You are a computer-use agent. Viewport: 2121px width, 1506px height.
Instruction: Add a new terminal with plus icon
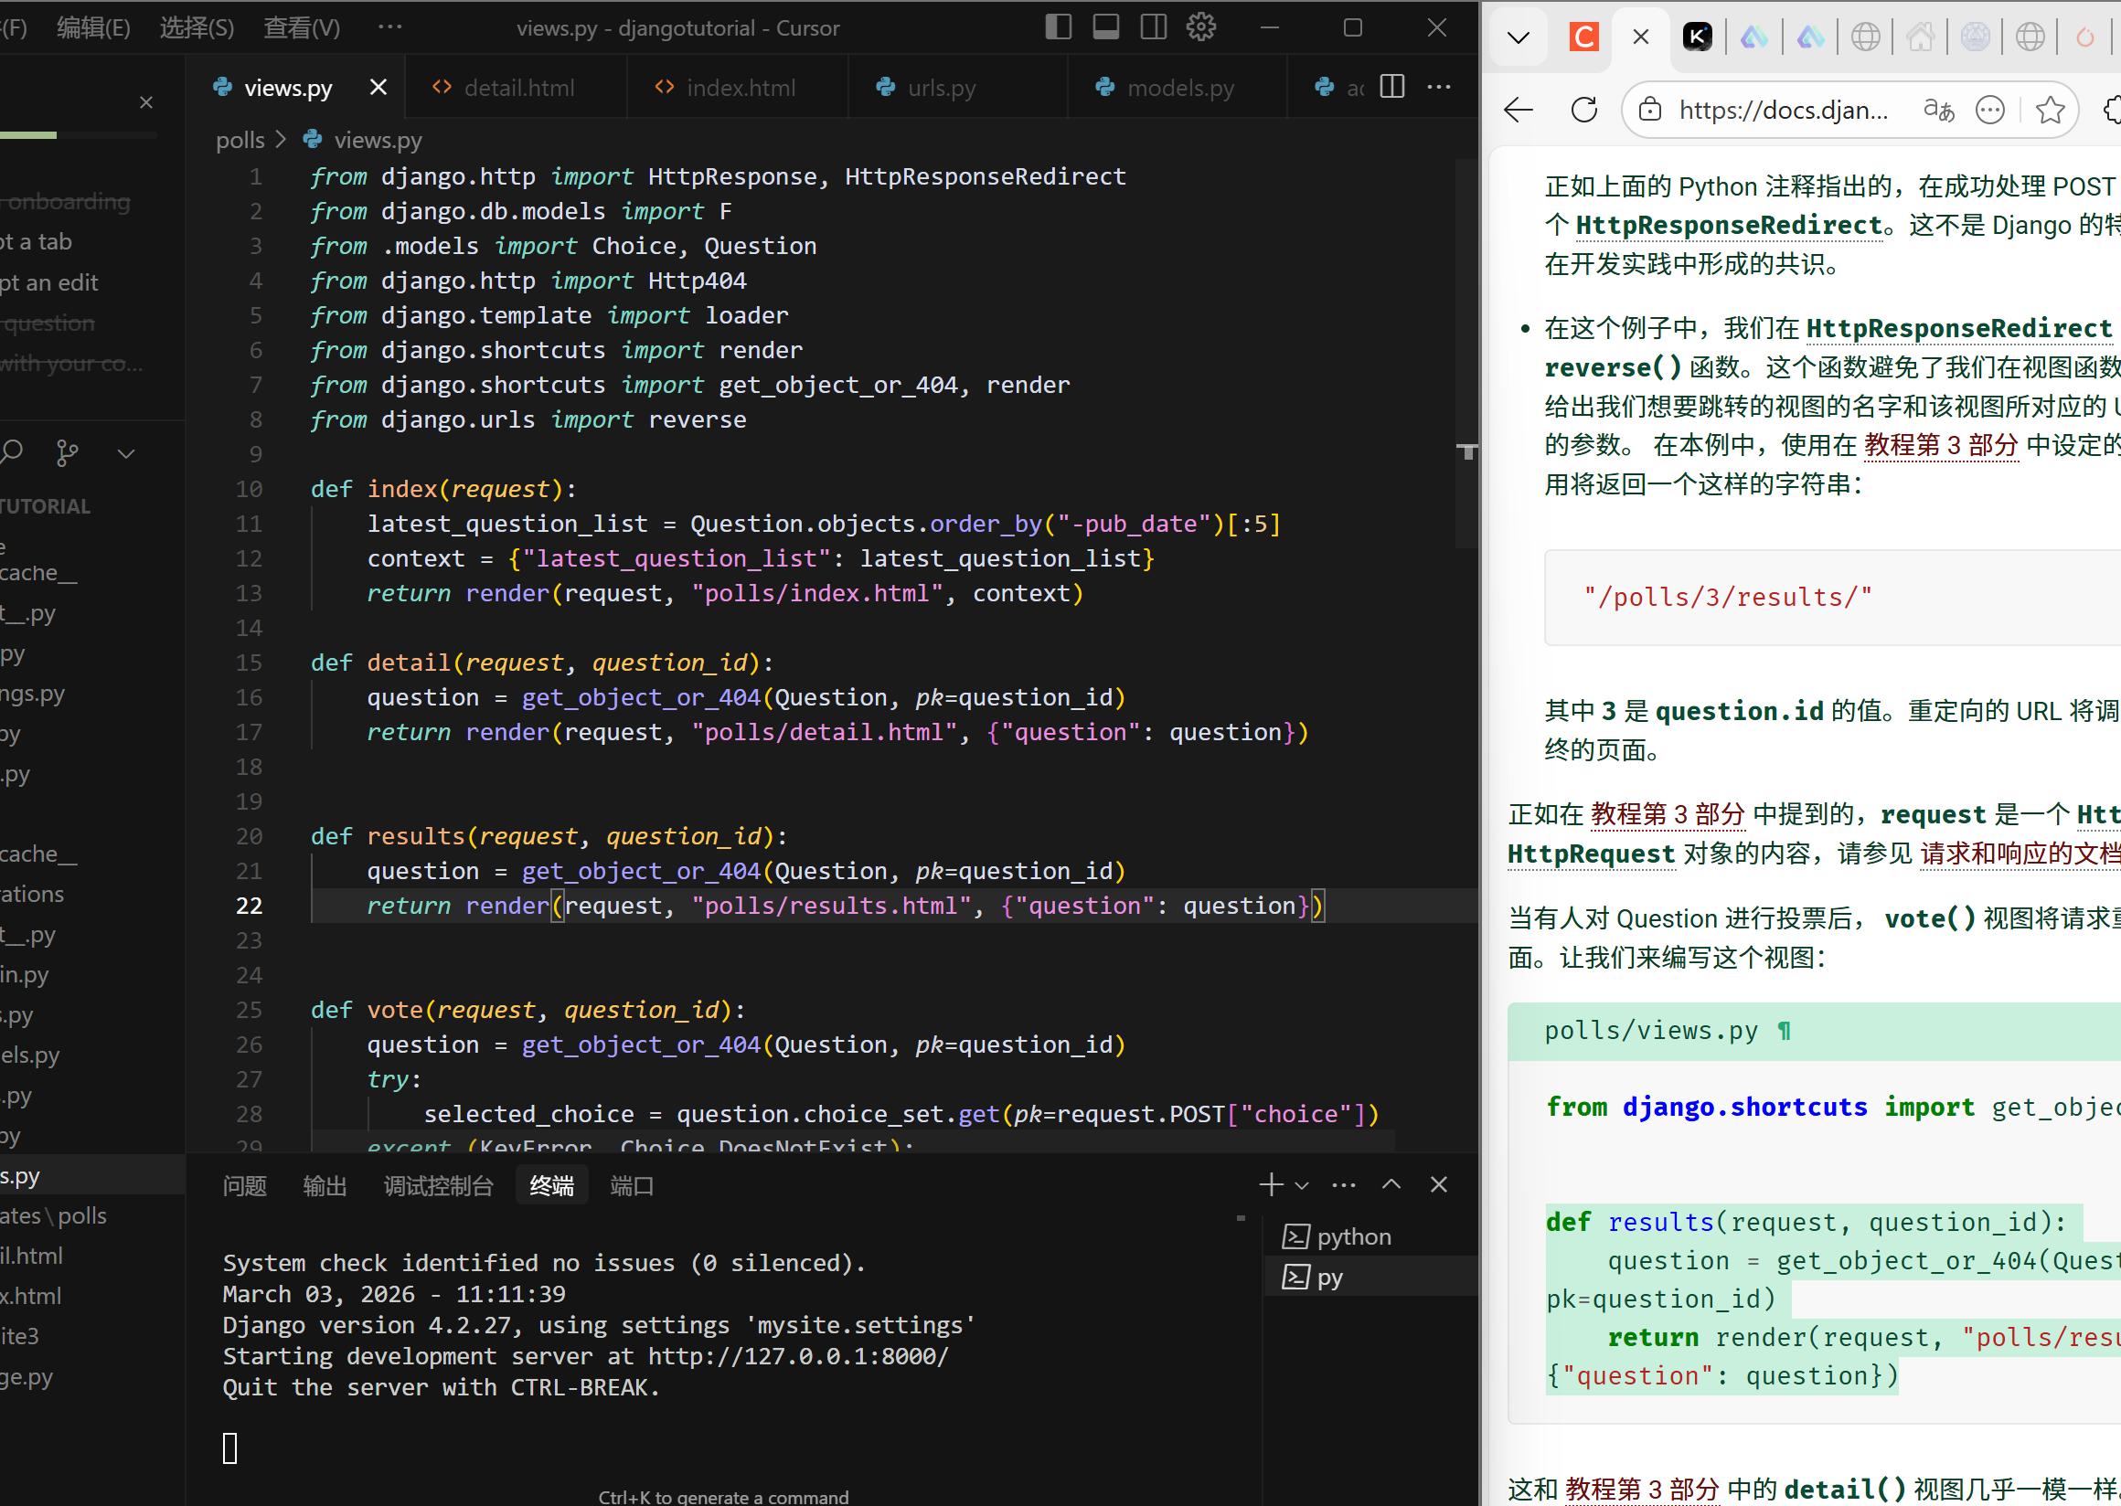tap(1271, 1184)
